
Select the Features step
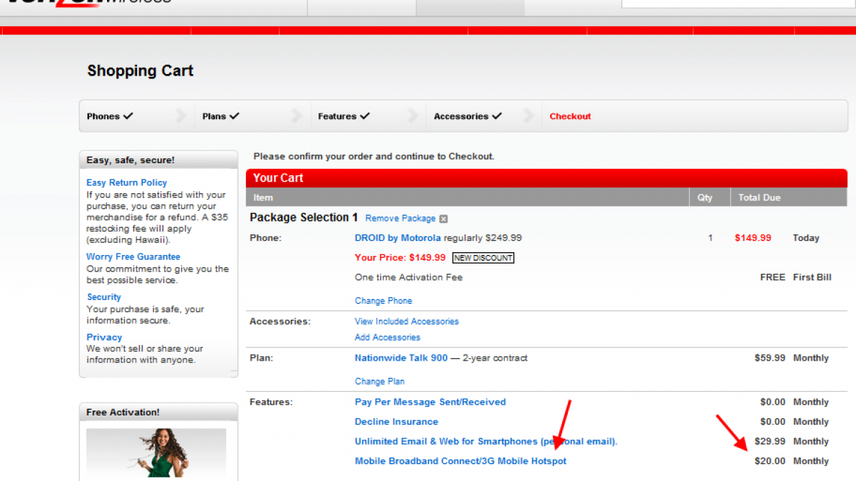pyautogui.click(x=344, y=116)
